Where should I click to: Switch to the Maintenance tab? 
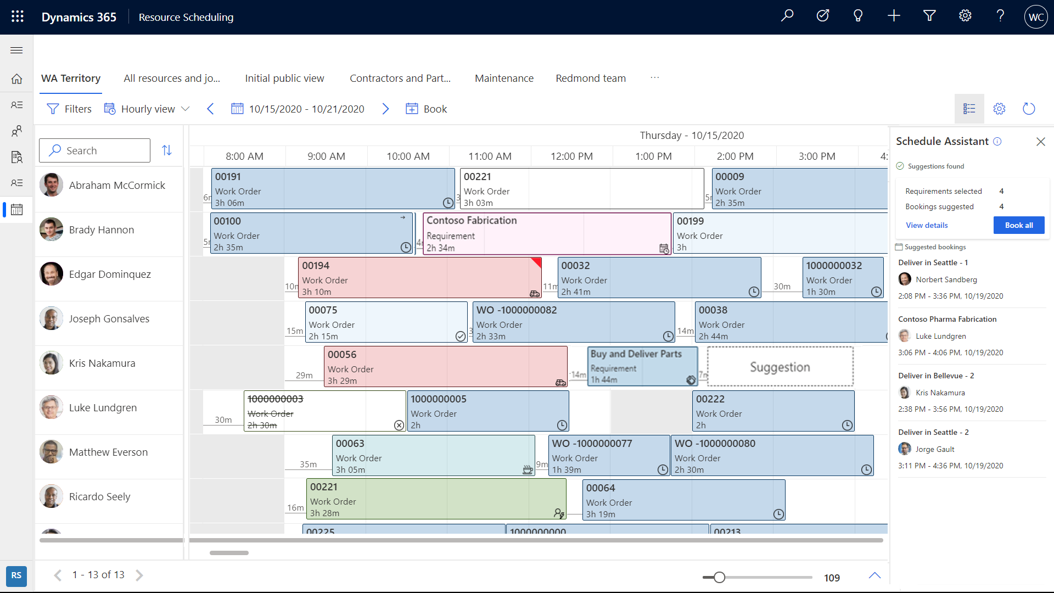coord(504,78)
